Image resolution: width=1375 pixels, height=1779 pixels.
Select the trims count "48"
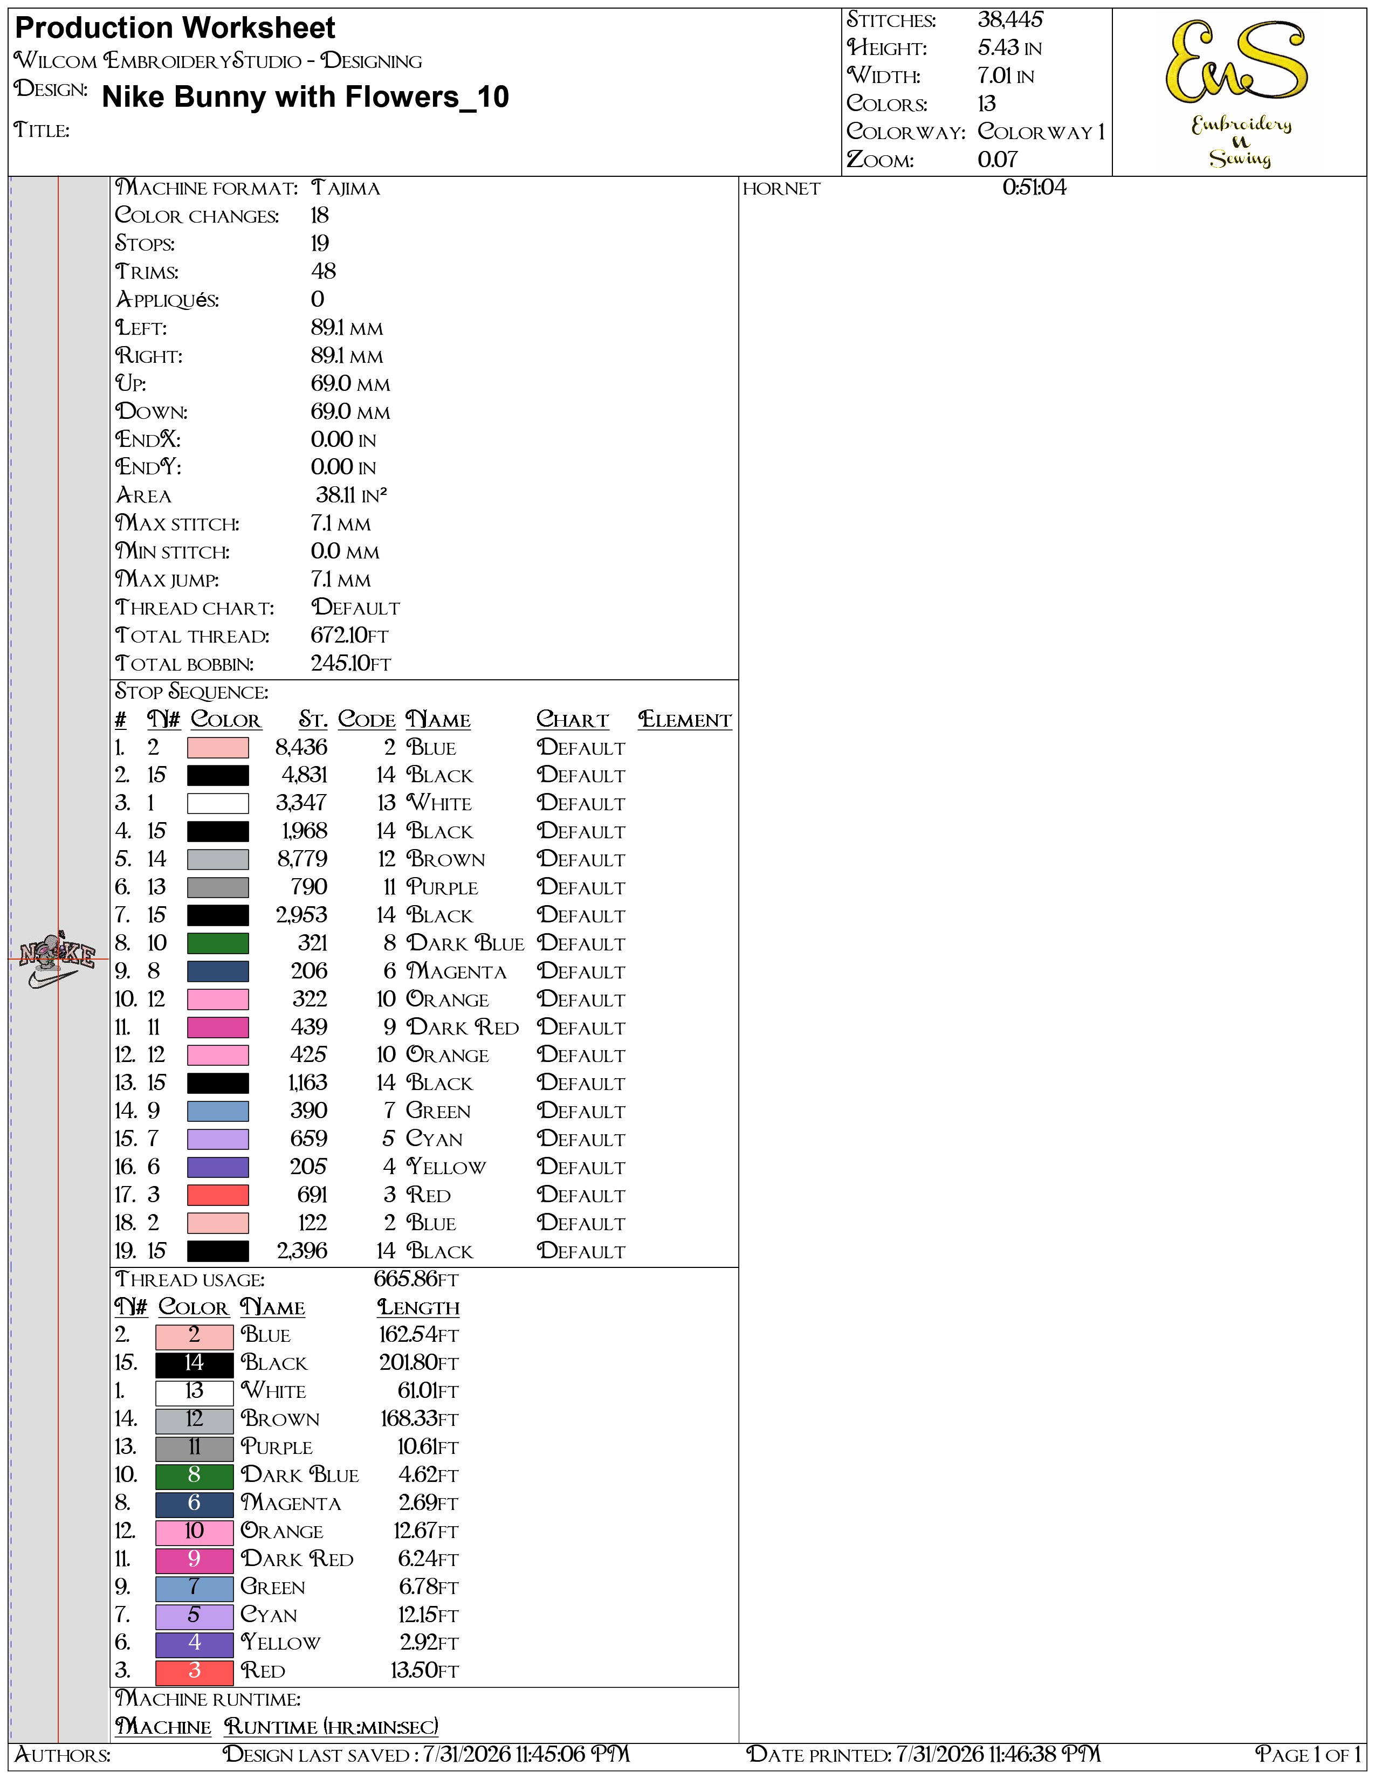tap(324, 271)
